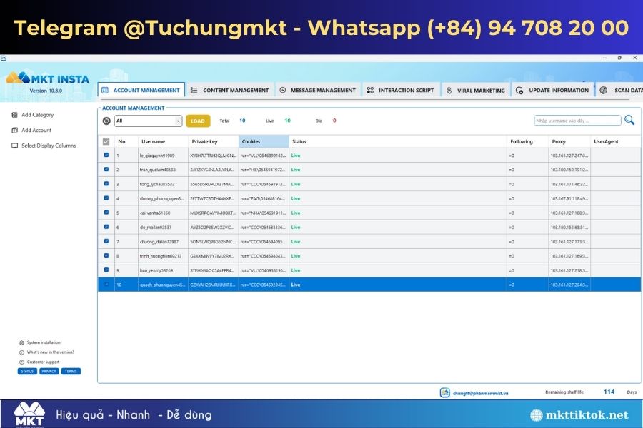Click the System installation gear icon

pos(21,342)
